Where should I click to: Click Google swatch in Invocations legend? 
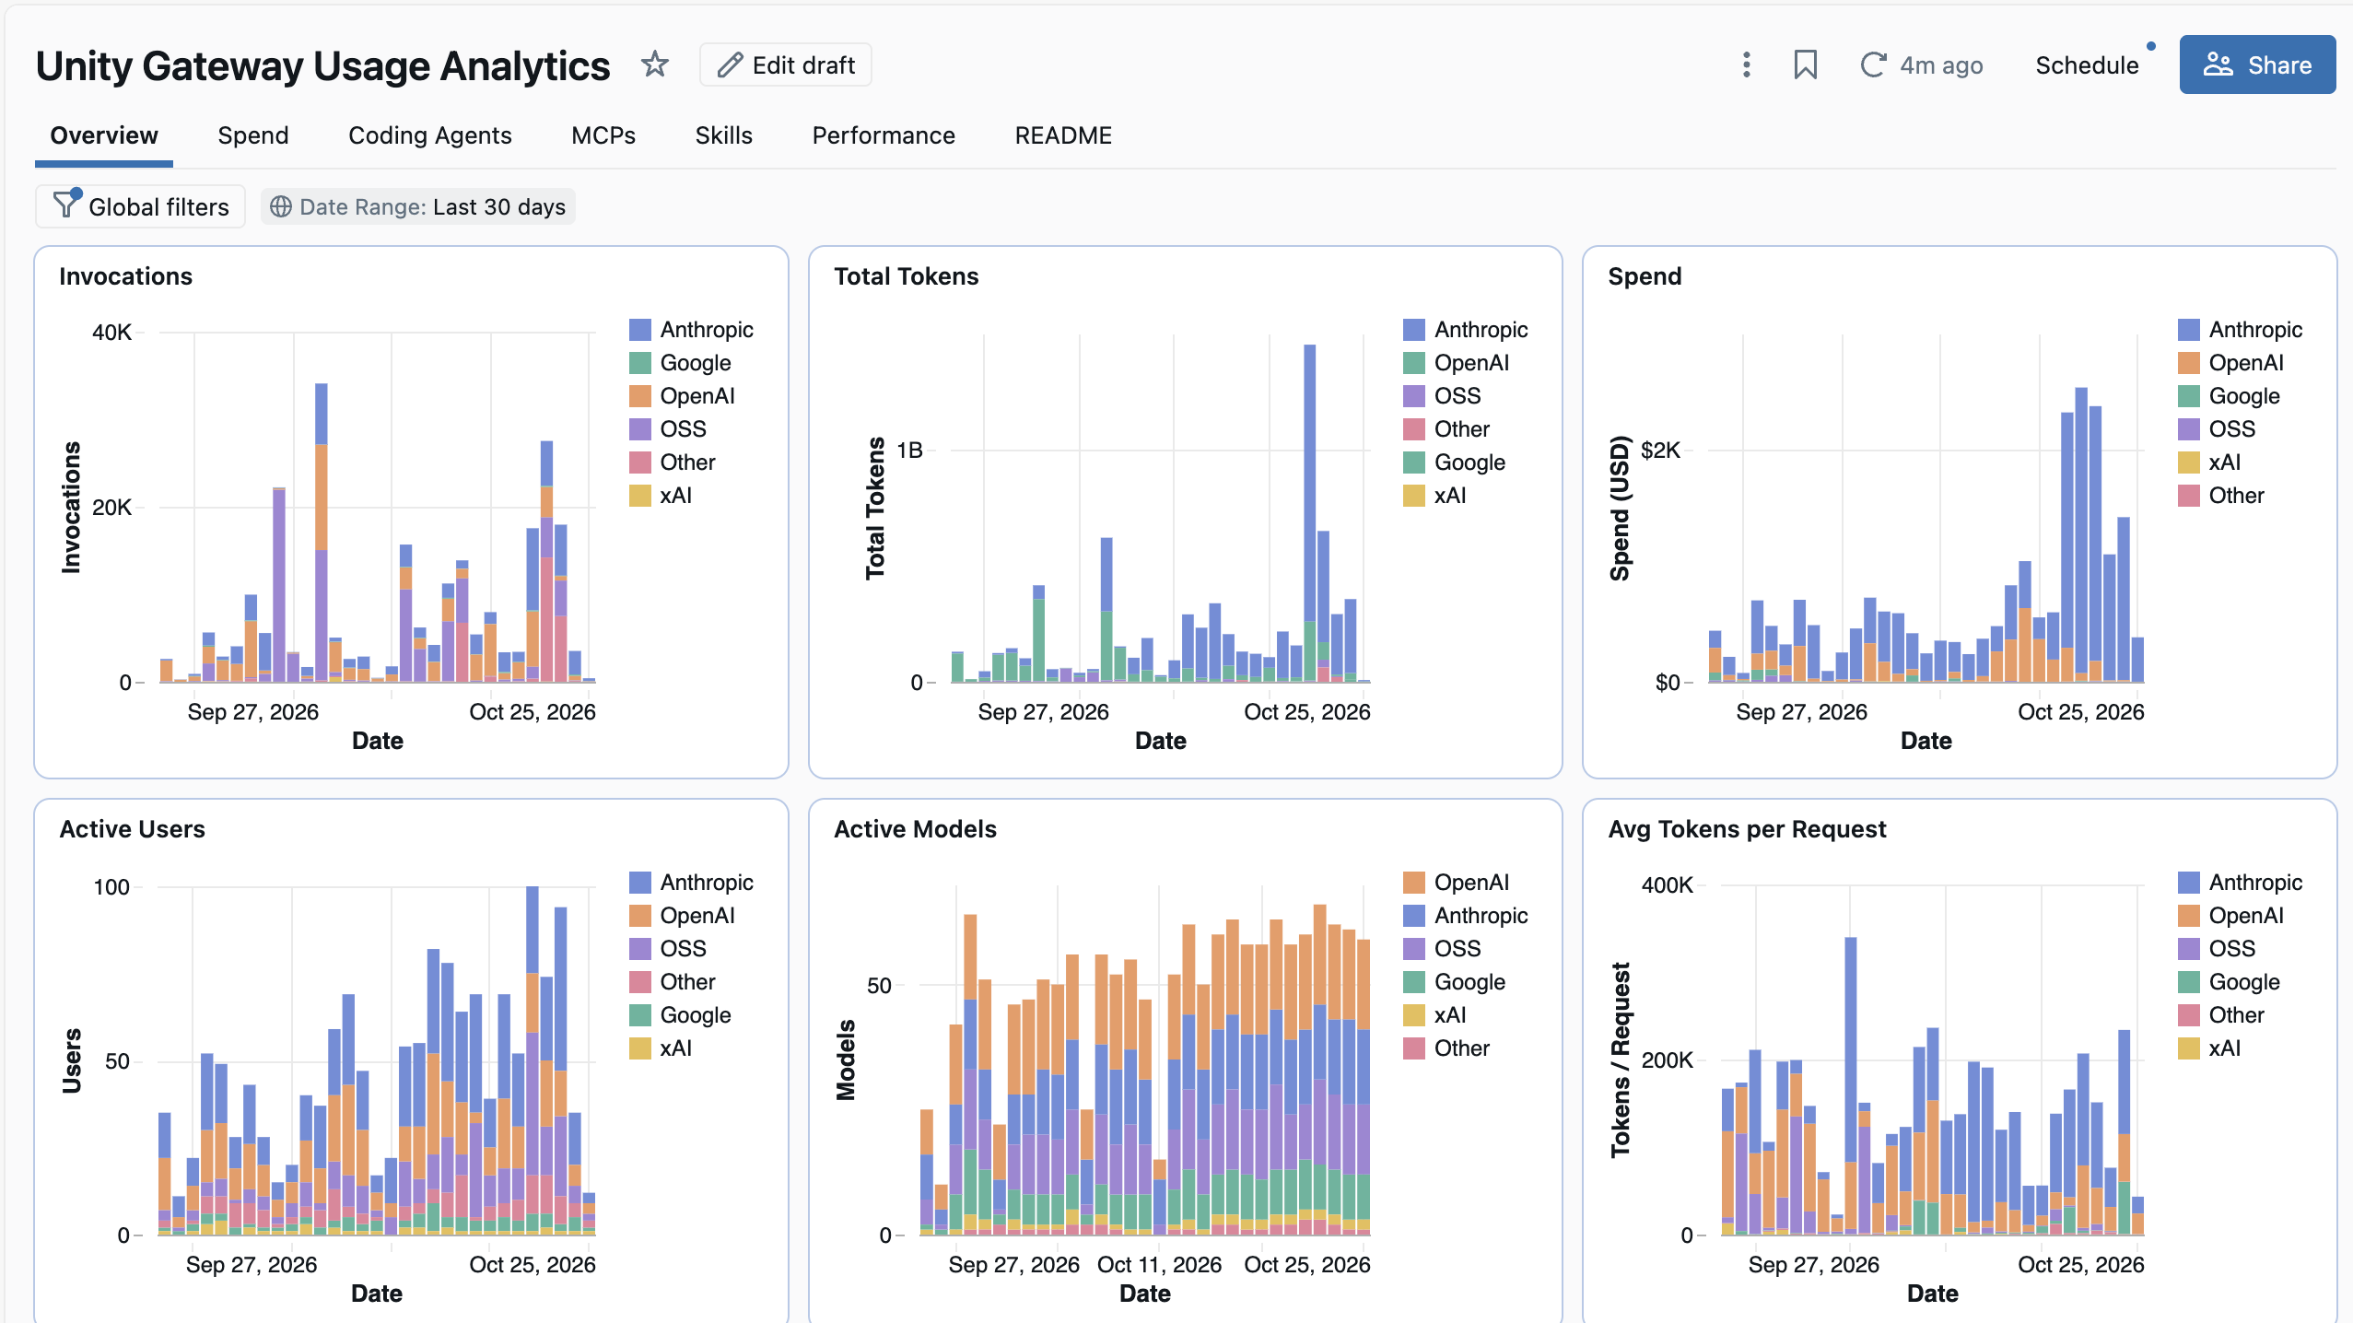[x=640, y=363]
